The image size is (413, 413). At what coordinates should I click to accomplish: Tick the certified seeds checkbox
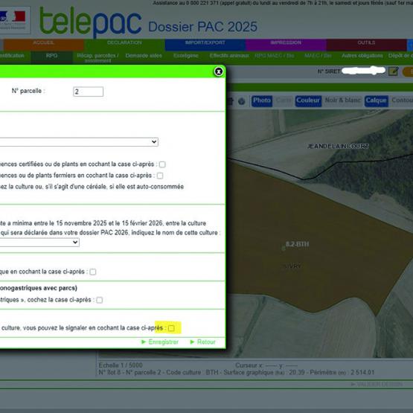pos(162,164)
